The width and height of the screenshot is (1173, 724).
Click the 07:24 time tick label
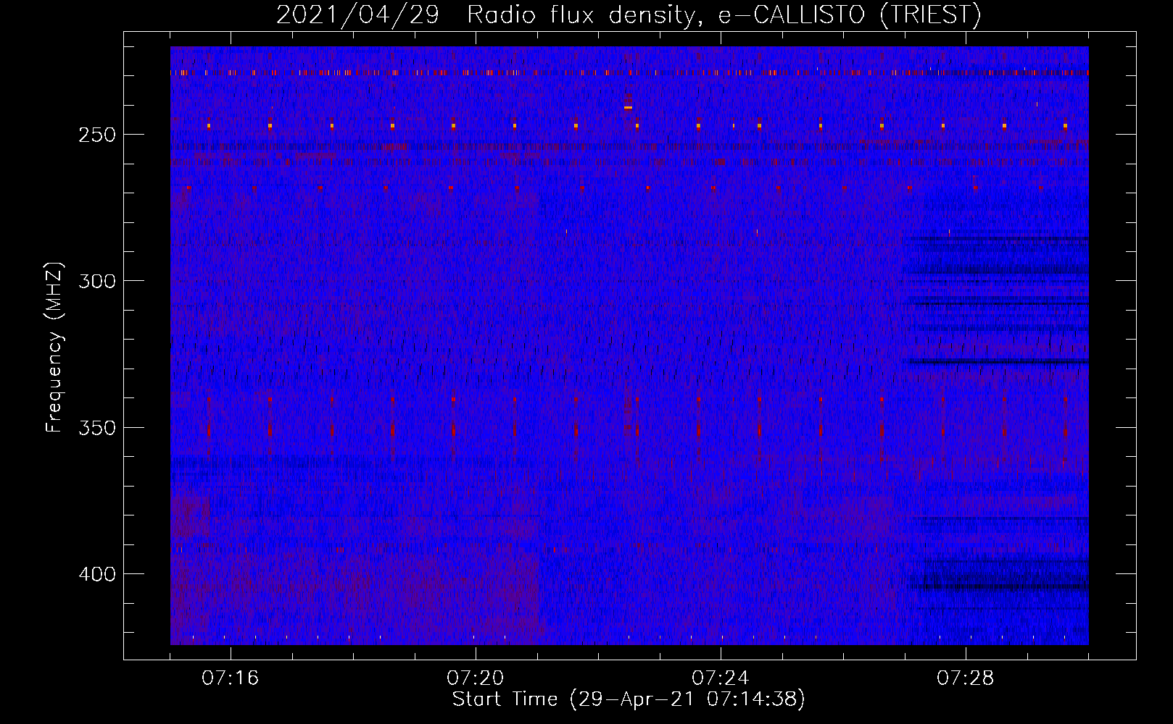(x=721, y=678)
